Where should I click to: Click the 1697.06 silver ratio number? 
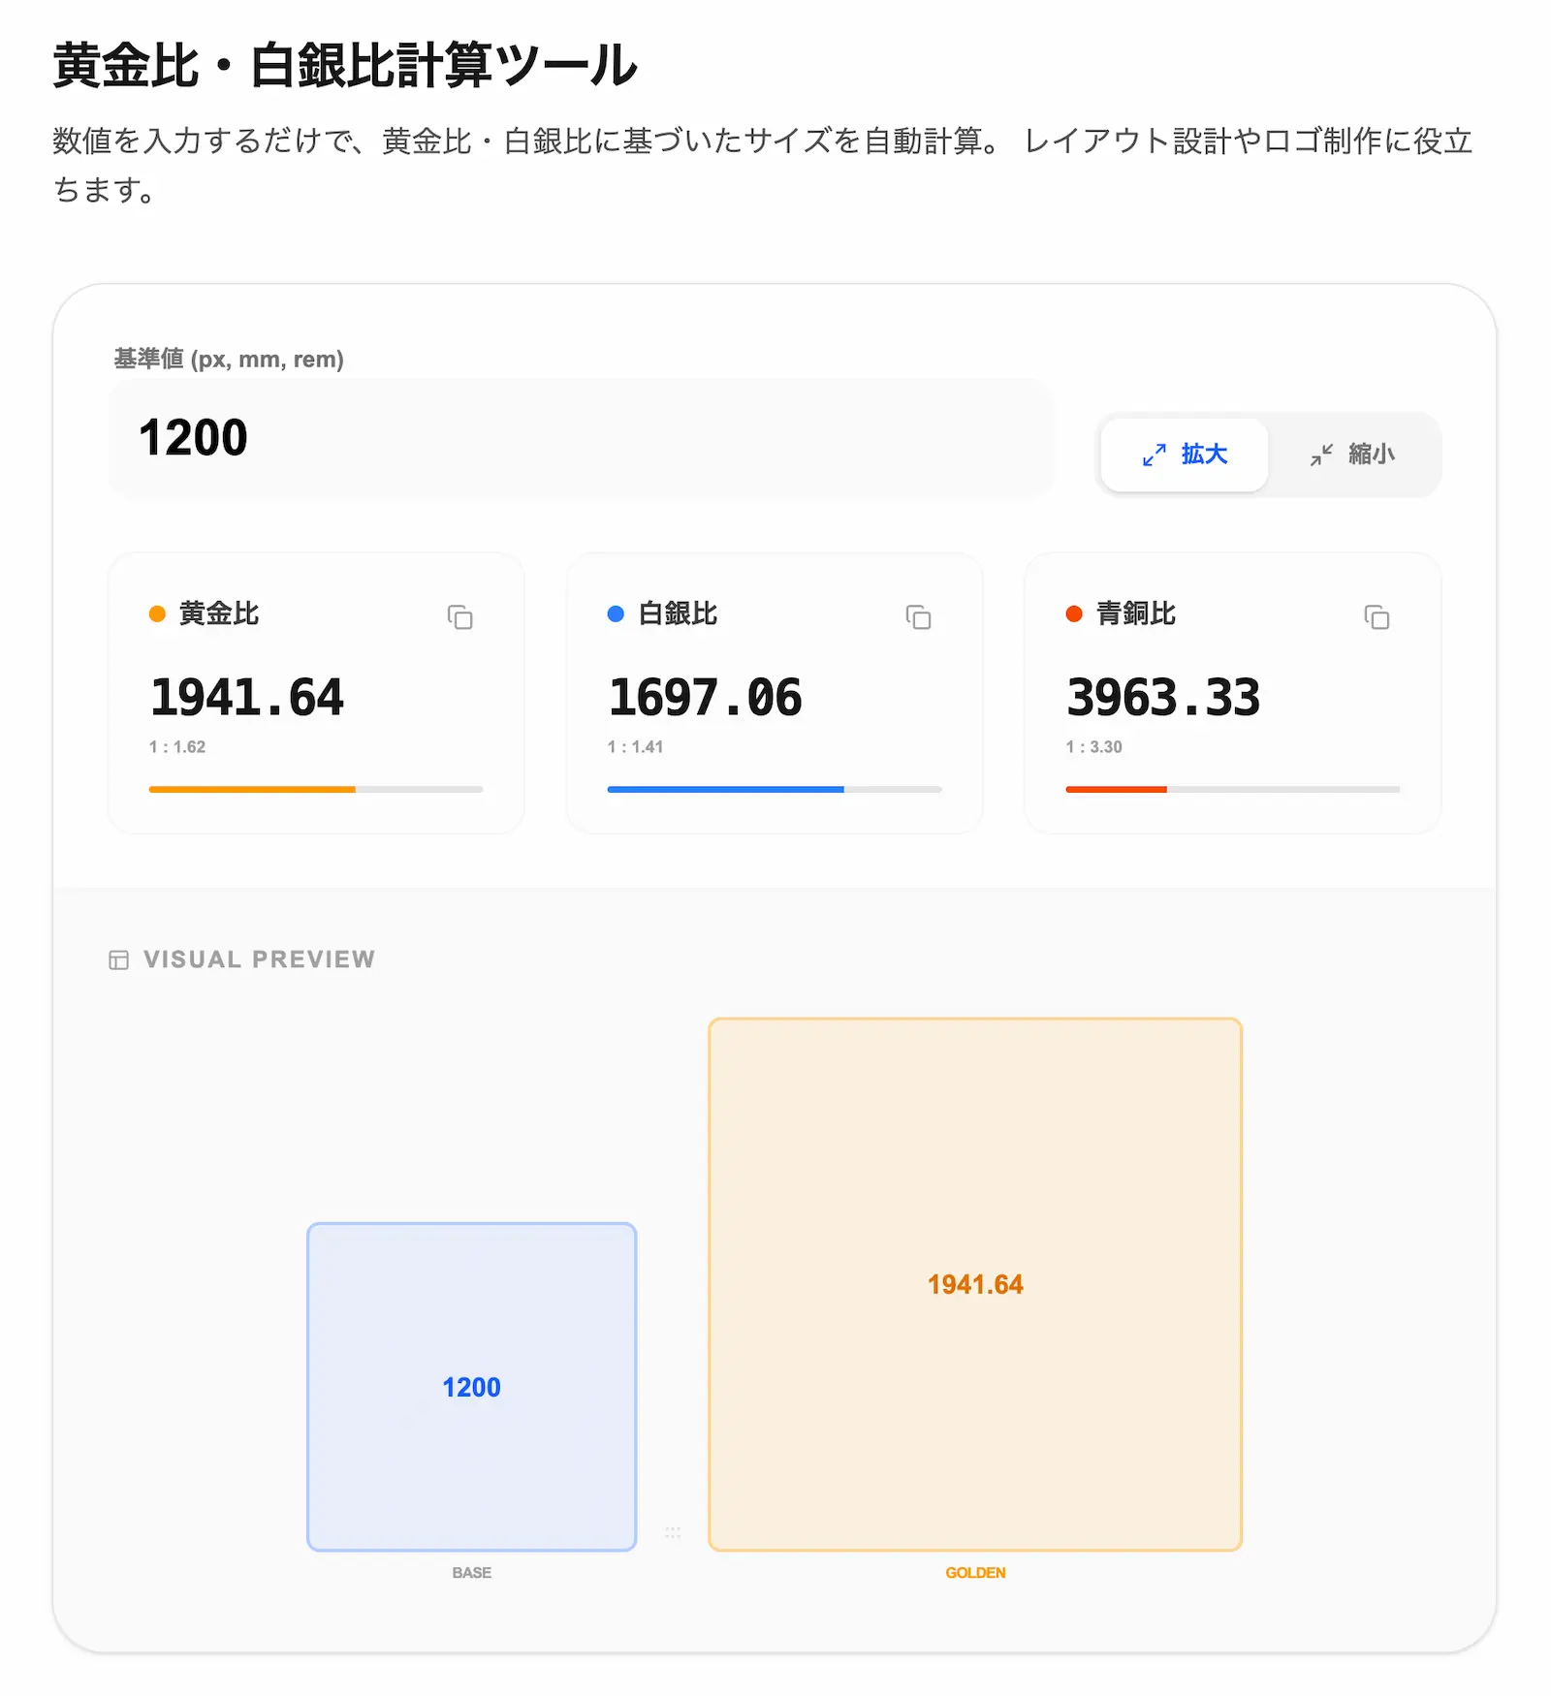tap(706, 698)
